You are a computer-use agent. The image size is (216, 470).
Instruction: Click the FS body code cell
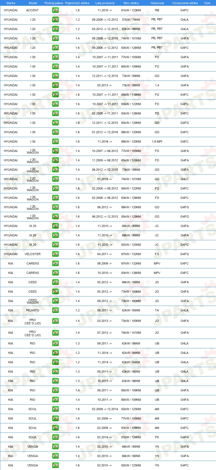(x=157, y=254)
